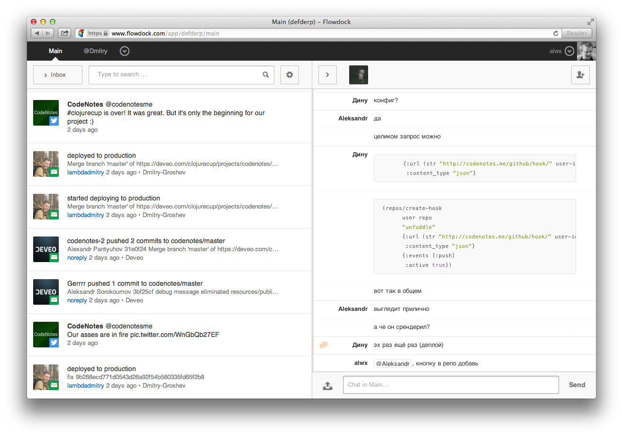The width and height of the screenshot is (623, 436).
Task: Click the @Aleksandr mention tag
Action: tap(392, 363)
